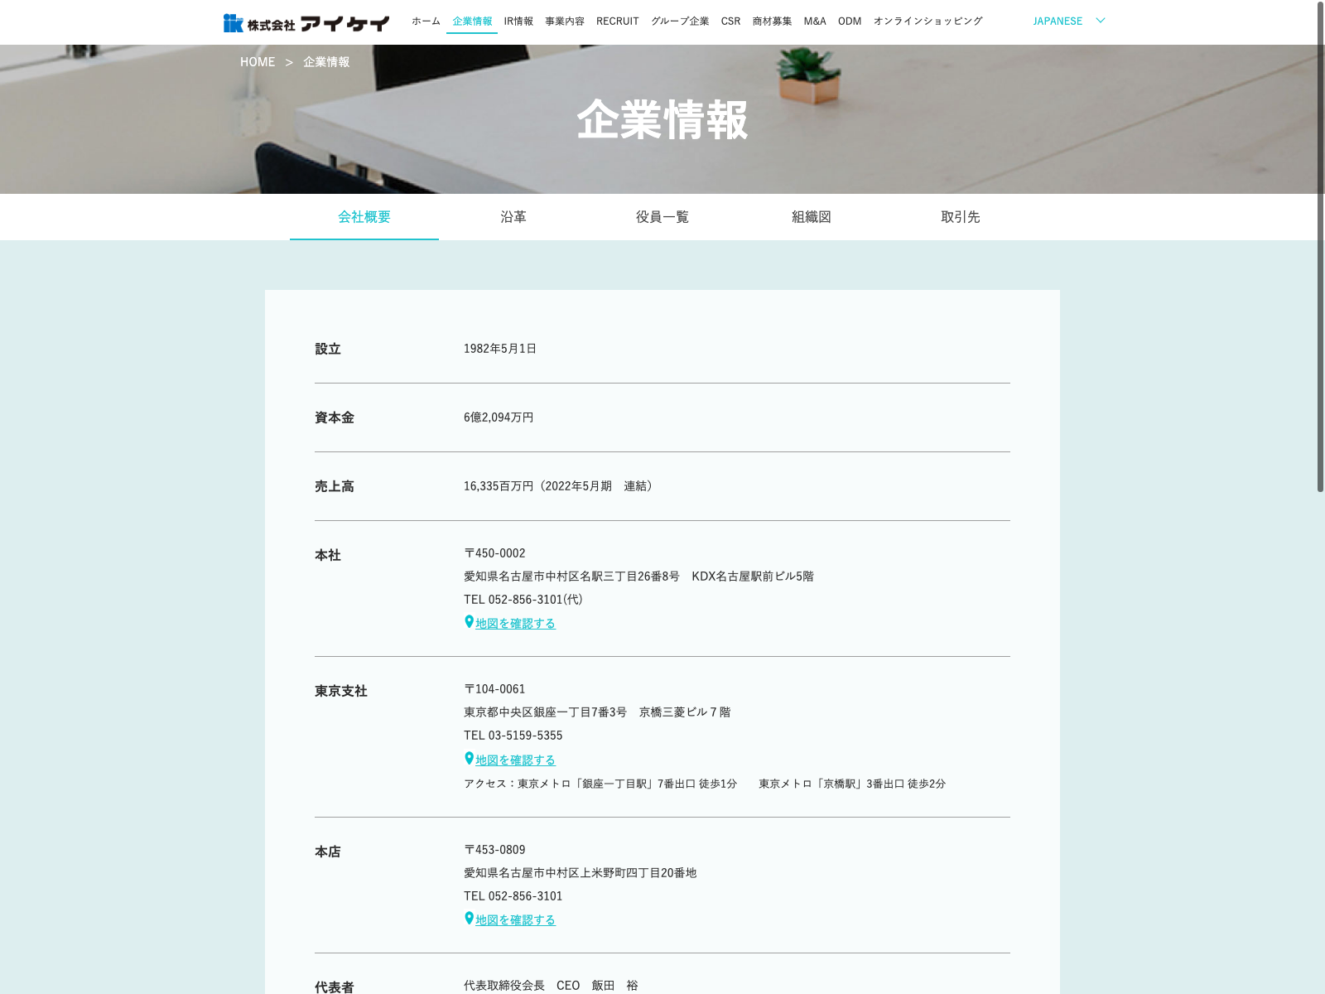Switch to the 取引先 tab
The height and width of the screenshot is (994, 1325).
point(961,217)
